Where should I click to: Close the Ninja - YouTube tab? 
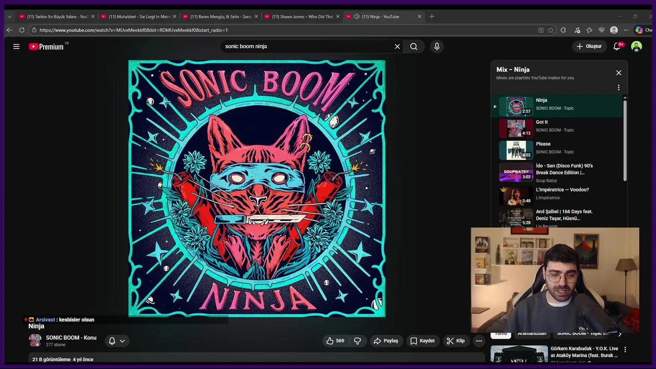click(x=419, y=16)
